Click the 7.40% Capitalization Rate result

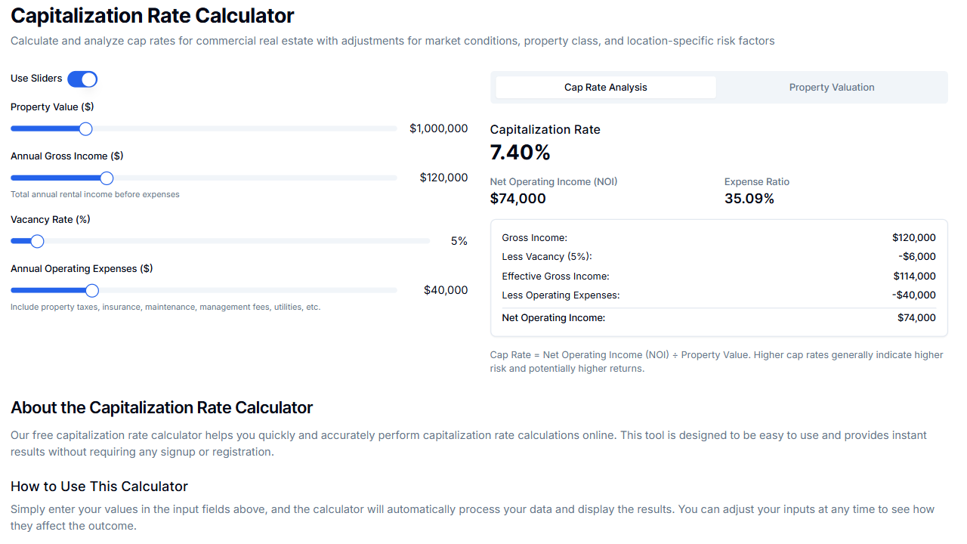tap(521, 152)
